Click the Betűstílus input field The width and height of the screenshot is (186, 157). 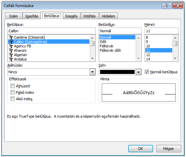point(120,31)
